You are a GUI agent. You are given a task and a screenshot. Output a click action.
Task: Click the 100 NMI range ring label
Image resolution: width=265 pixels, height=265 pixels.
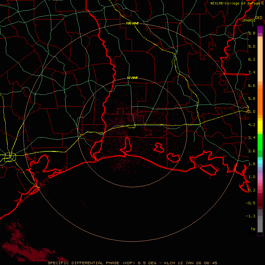click(x=132, y=23)
